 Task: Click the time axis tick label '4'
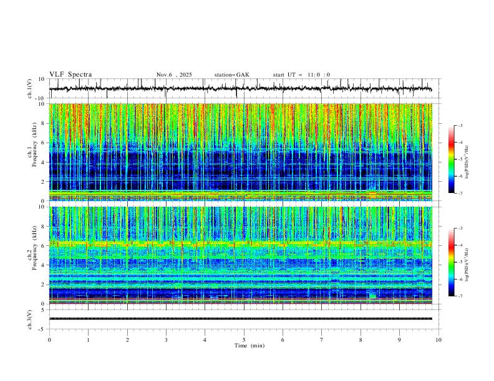coord(205,340)
